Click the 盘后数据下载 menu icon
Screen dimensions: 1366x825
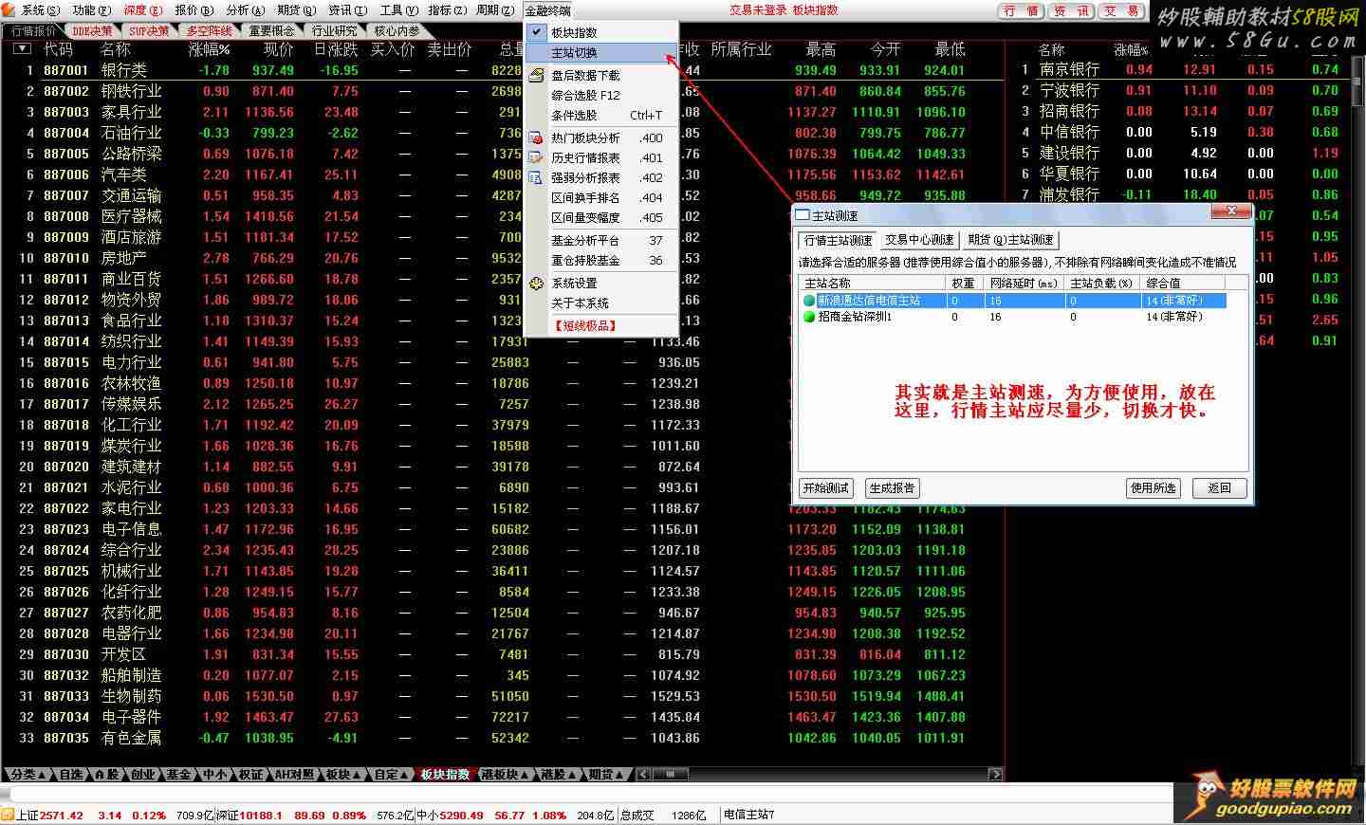coord(536,75)
